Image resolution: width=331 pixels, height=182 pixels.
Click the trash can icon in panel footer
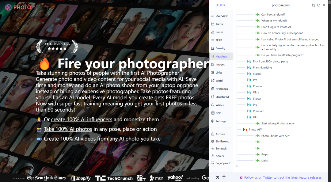(224, 177)
